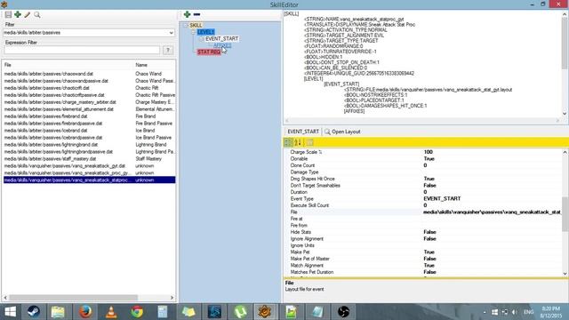This screenshot has height=320, width=569.
Task: Click the scroll-right arrow below the file list
Action: [x=172, y=298]
